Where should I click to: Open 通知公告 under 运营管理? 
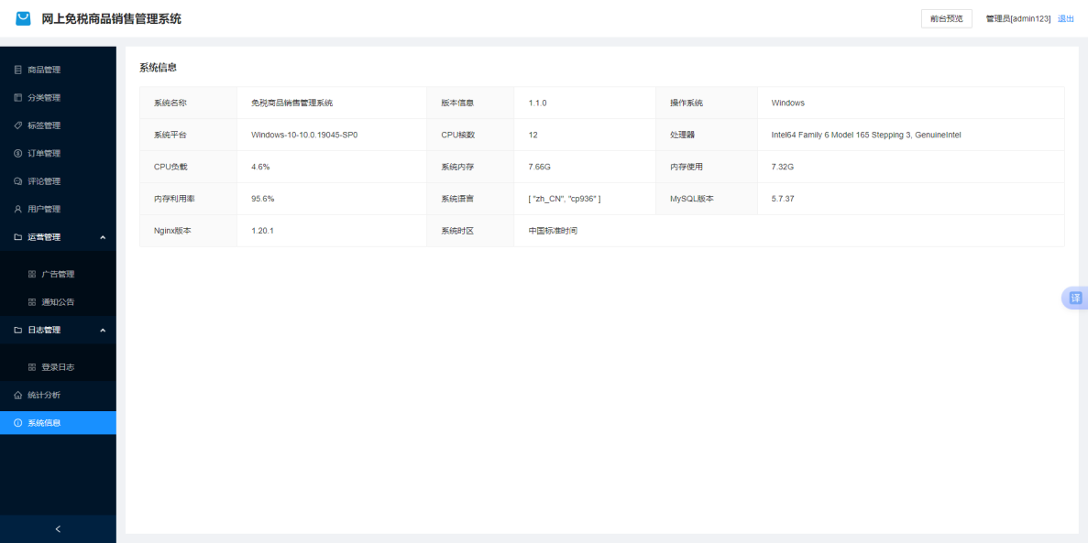pyautogui.click(x=59, y=301)
